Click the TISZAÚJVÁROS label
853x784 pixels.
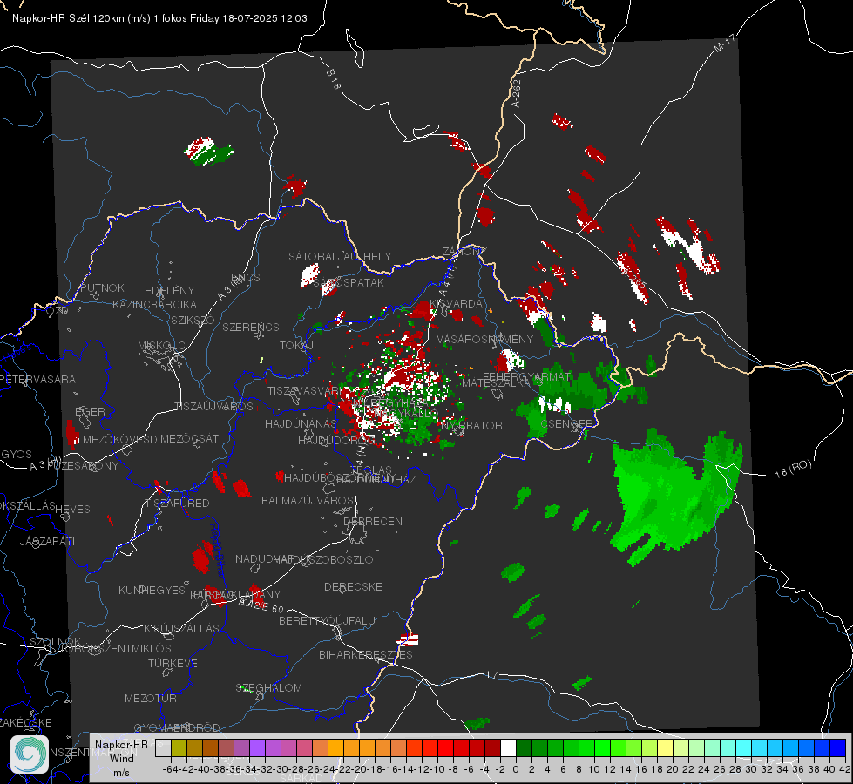(x=213, y=407)
